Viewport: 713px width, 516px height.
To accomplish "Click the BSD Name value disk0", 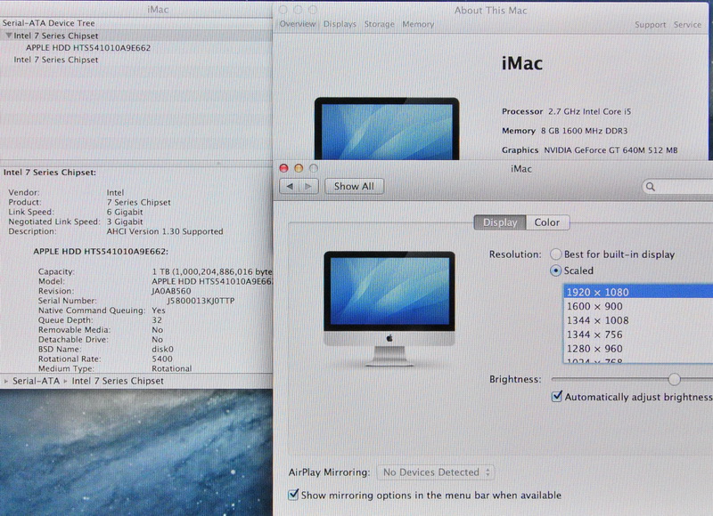I will point(162,350).
